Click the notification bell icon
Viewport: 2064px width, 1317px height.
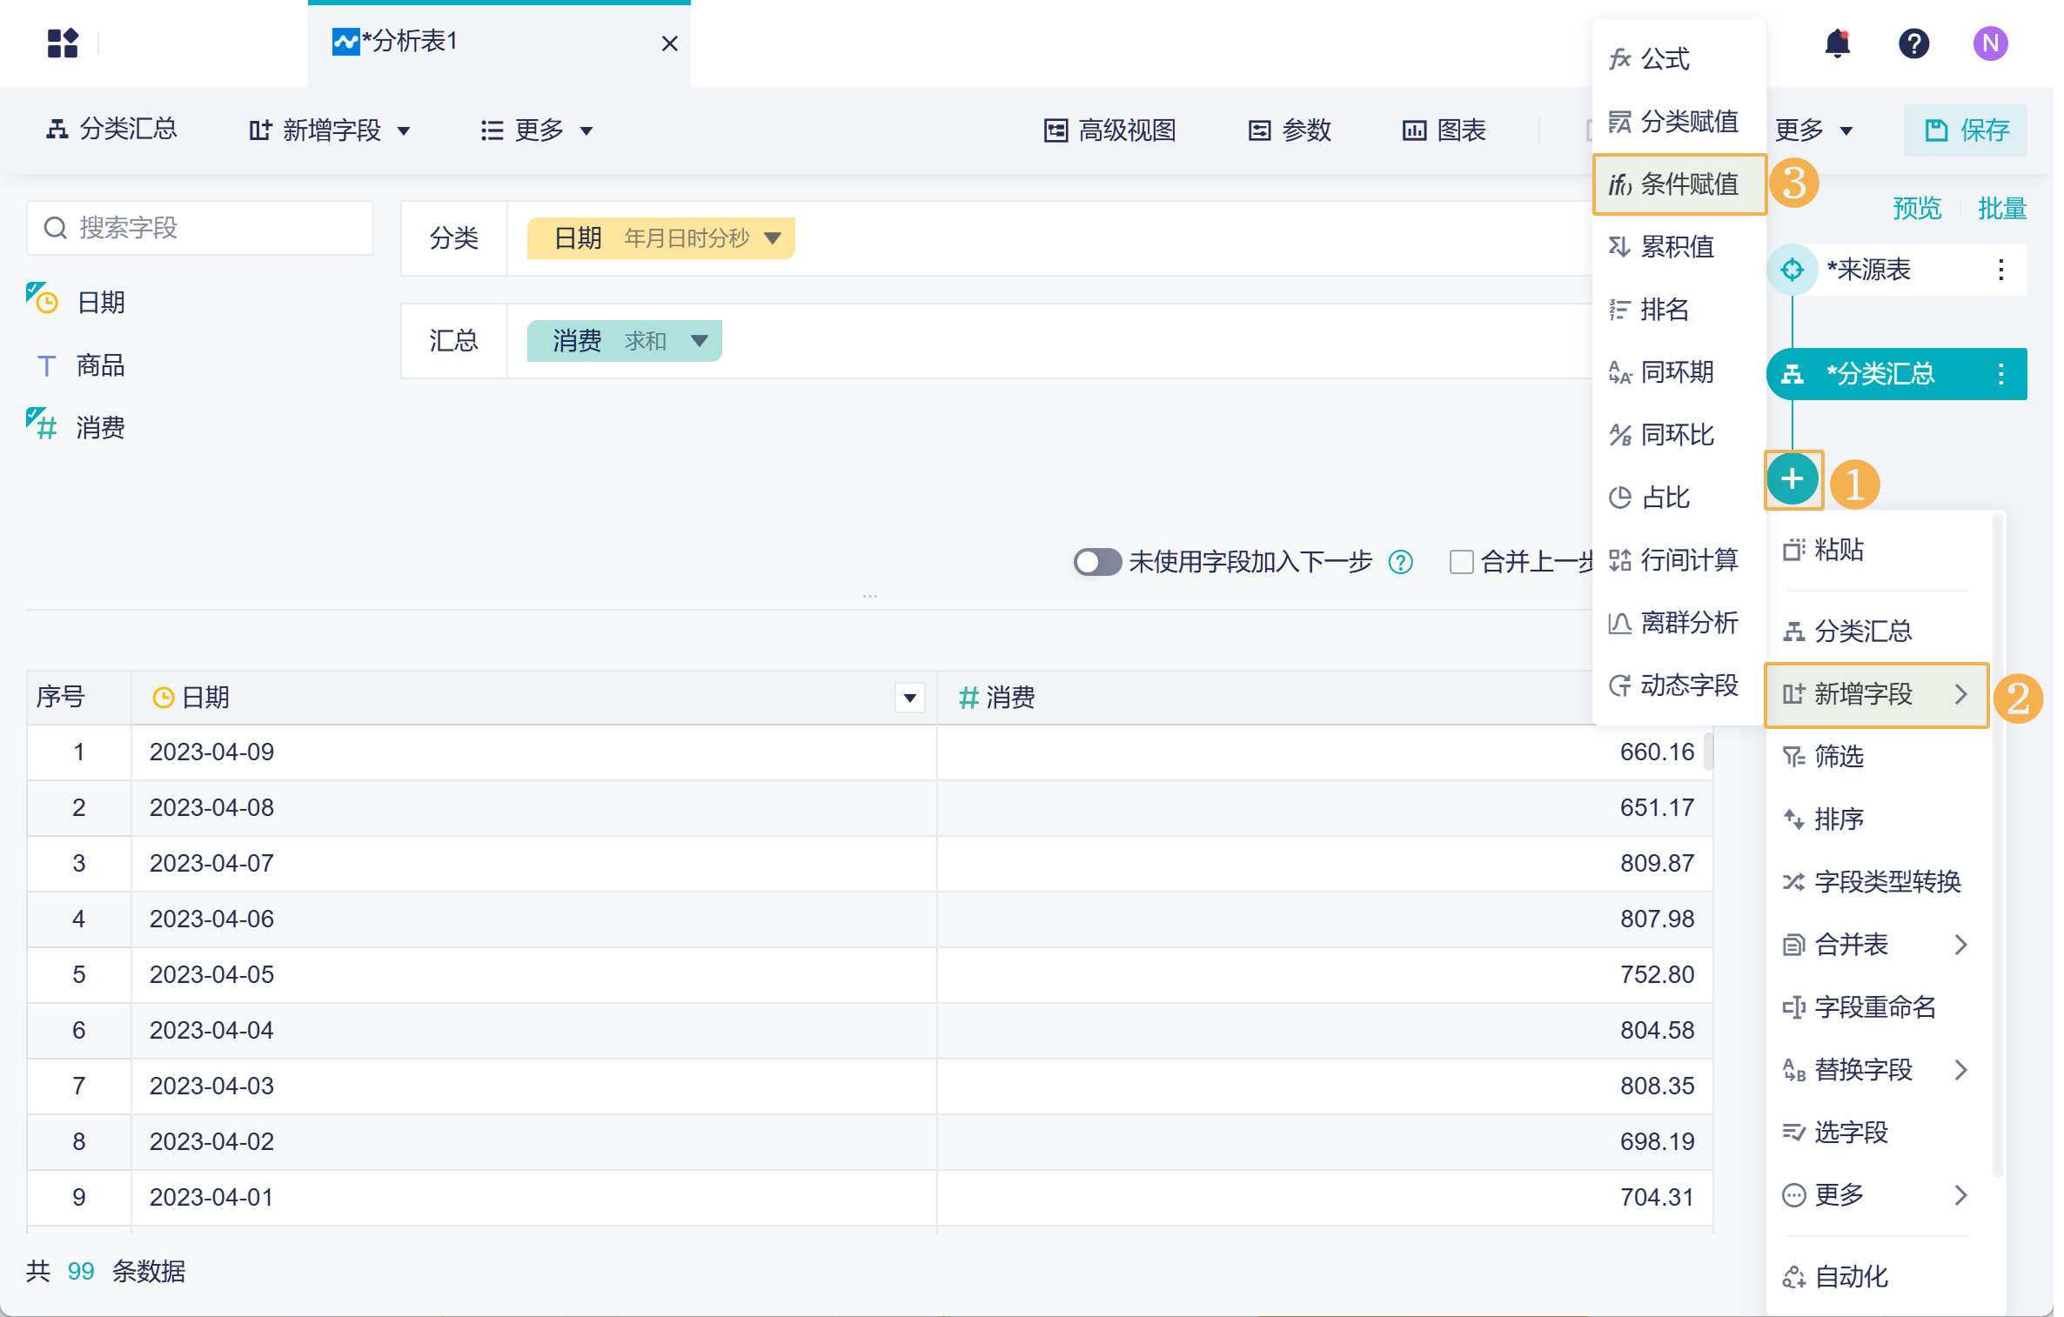(1837, 43)
